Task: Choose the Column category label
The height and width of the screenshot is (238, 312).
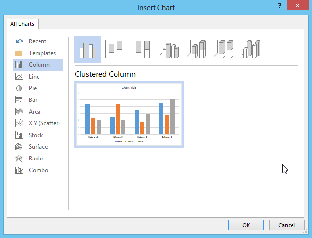Action: [39, 65]
